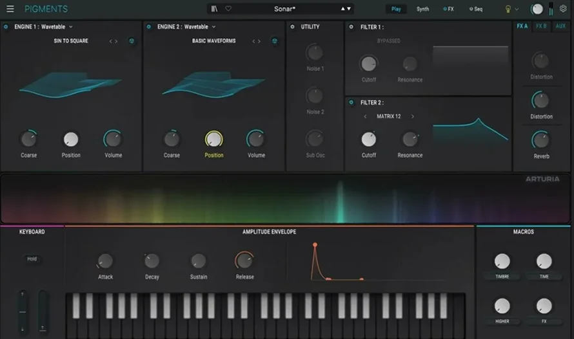Click the TIMBRE macro knob
This screenshot has height=339, width=574.
point(502,261)
